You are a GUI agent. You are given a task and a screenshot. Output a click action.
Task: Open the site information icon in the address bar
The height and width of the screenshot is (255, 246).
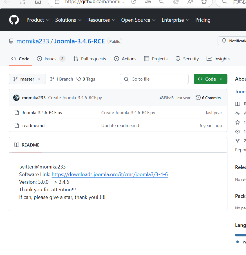(x=57, y=2)
